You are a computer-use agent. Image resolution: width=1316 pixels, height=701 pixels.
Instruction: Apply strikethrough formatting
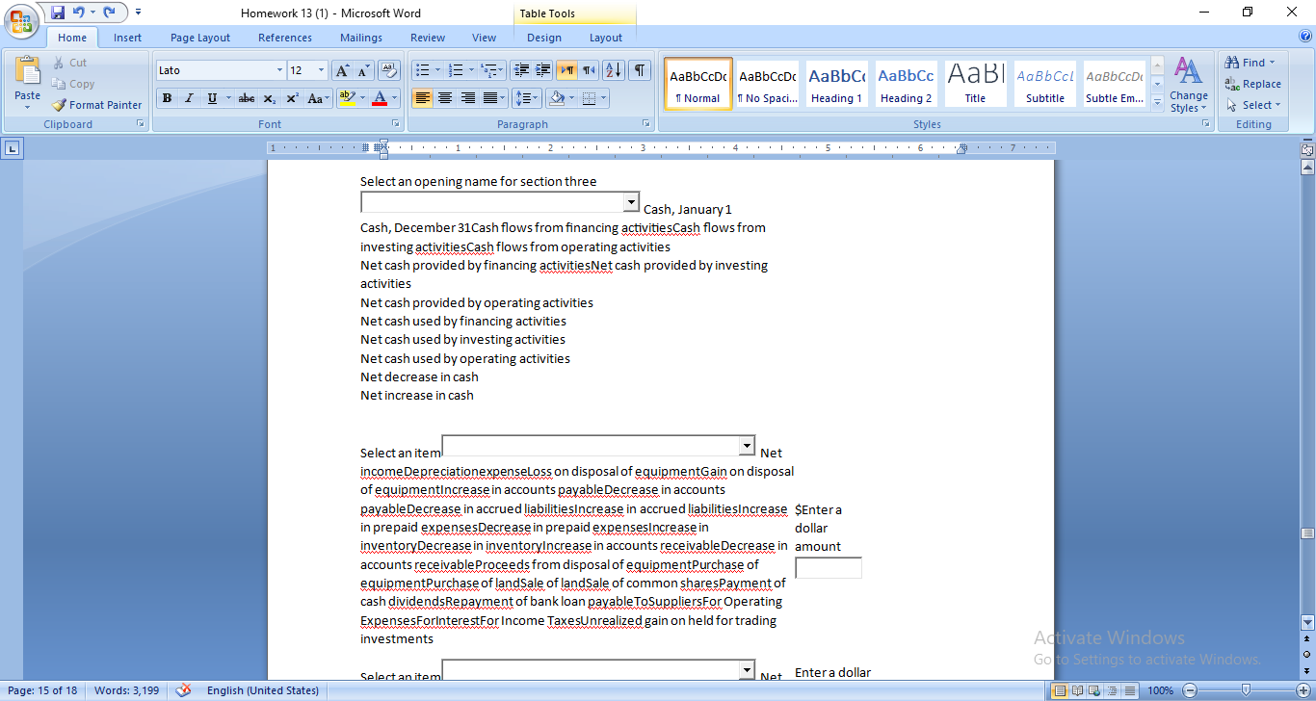[x=246, y=98]
